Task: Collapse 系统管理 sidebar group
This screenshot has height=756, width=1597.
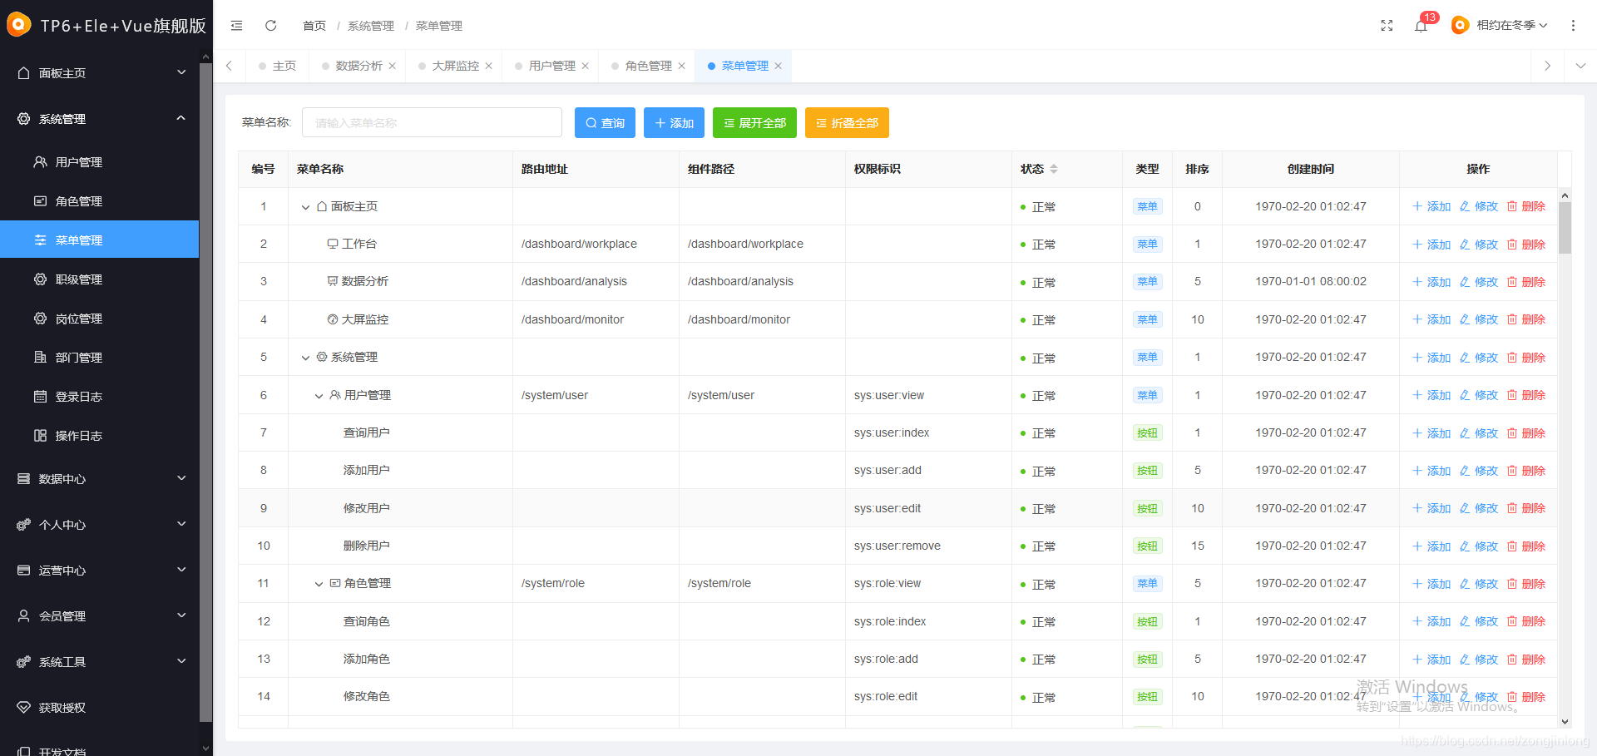Action: click(100, 119)
